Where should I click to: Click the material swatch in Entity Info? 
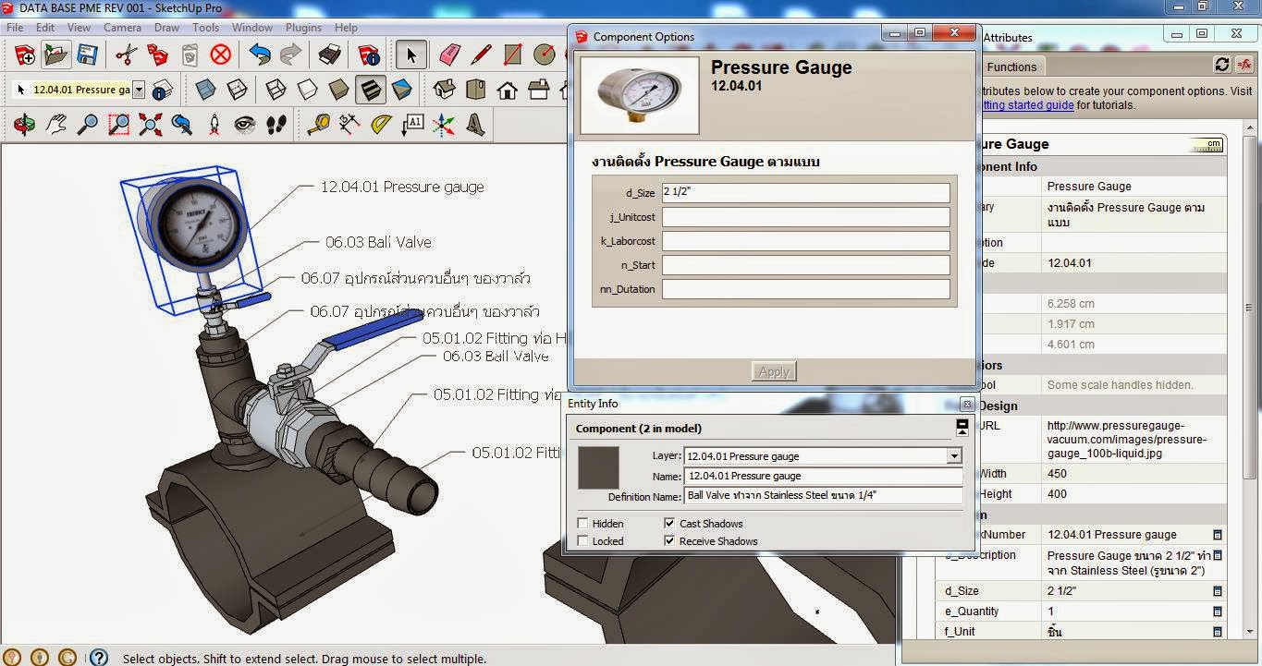598,467
